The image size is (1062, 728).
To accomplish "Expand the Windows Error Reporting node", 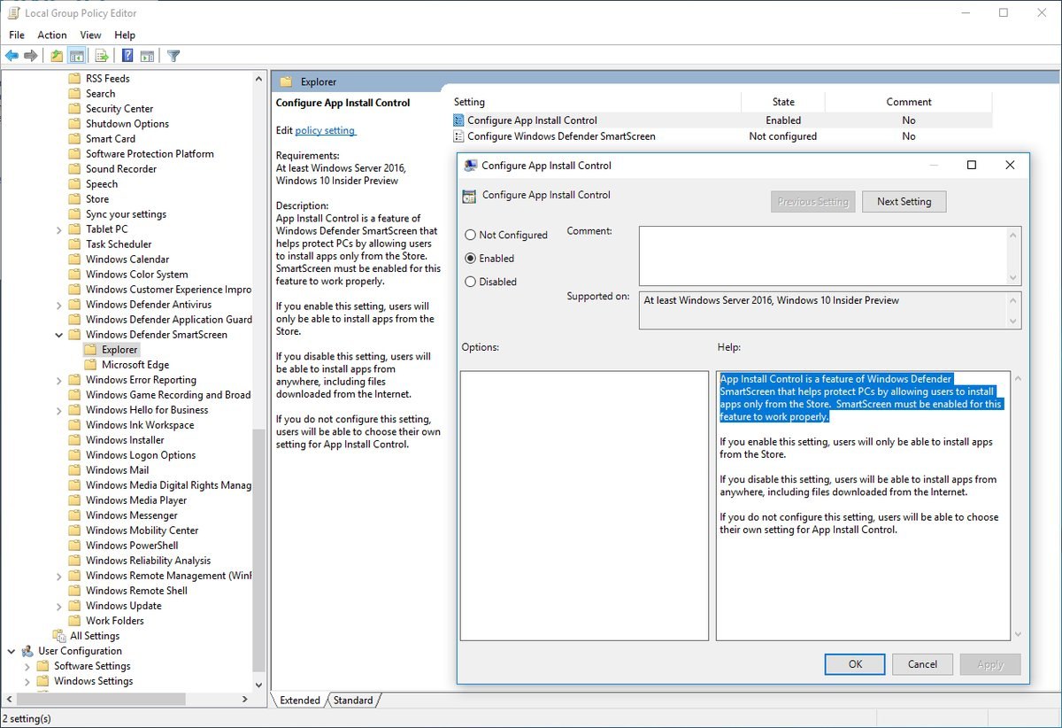I will pos(59,380).
